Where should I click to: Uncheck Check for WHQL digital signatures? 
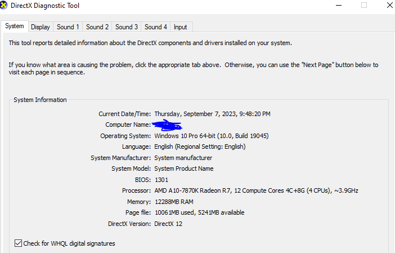pos(18,243)
